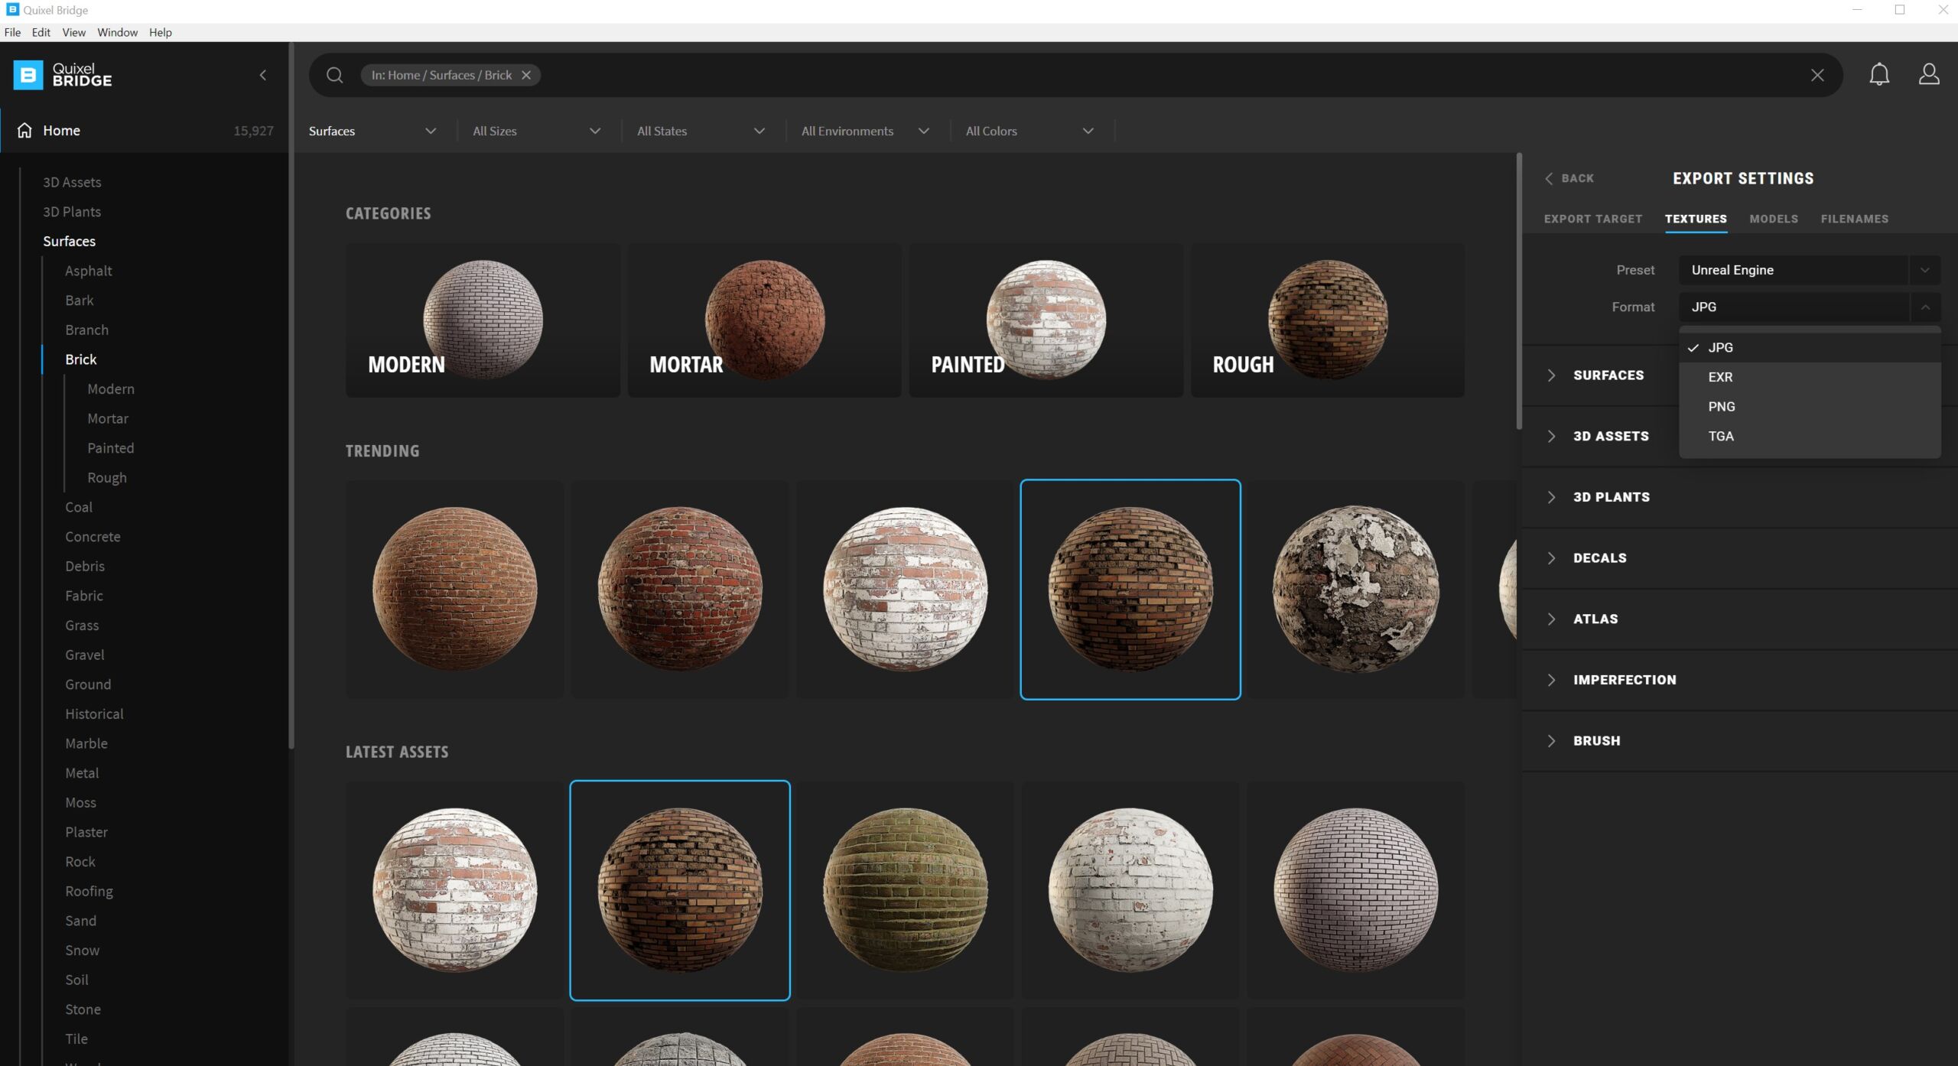Open the Preset Unreal Engine dropdown
This screenshot has width=1958, height=1066.
click(x=1810, y=270)
